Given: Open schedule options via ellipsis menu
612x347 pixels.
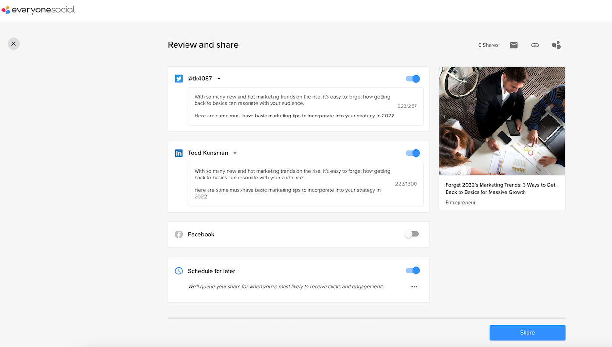Looking at the screenshot, I should click(414, 286).
